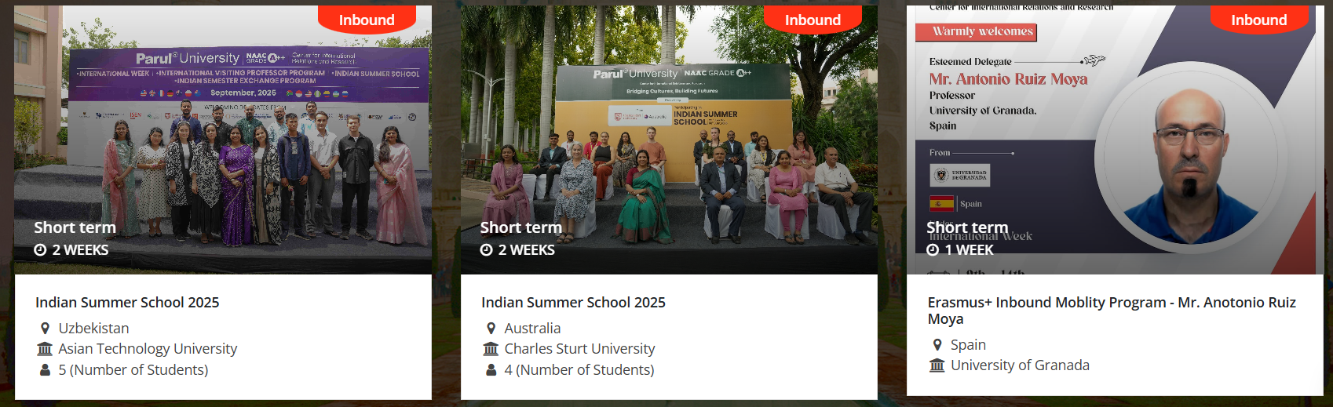
Task: Click the person icon beside 4 (Number of Students)
Action: 491,369
